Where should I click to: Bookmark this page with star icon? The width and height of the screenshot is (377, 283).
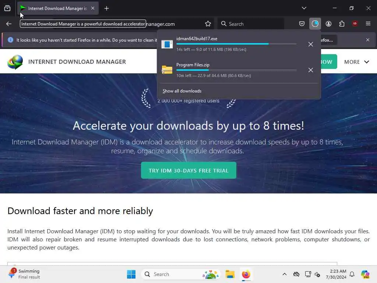208,24
